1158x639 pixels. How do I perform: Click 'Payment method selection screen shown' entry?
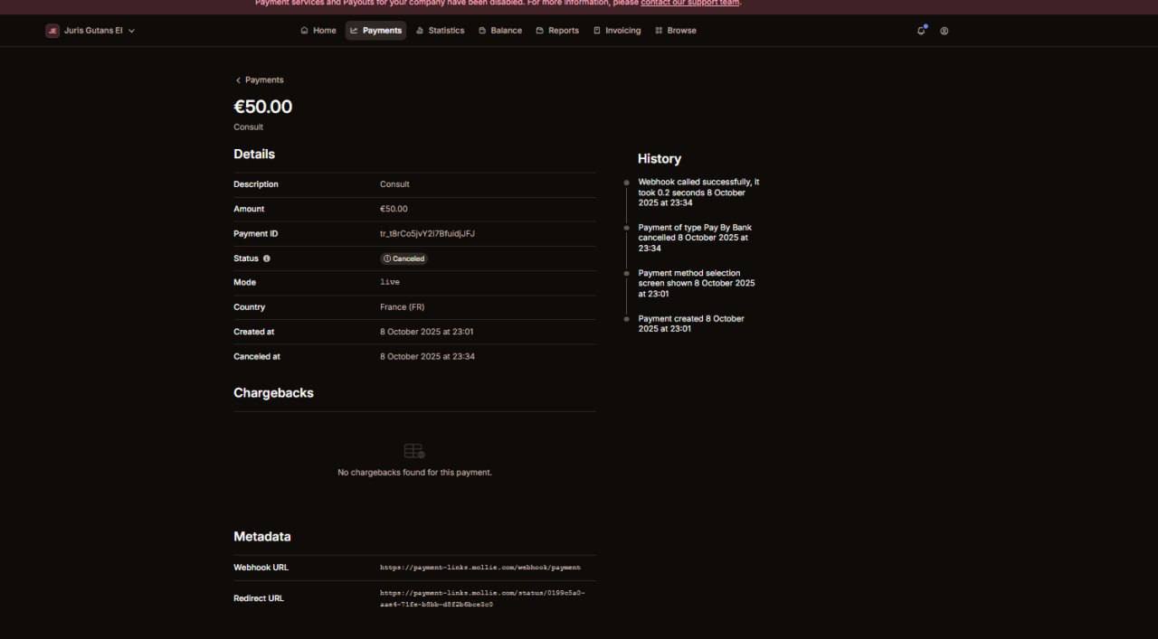(697, 283)
